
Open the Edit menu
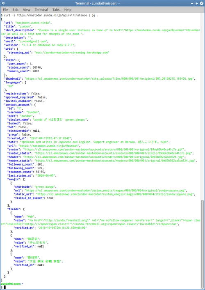click(16, 10)
